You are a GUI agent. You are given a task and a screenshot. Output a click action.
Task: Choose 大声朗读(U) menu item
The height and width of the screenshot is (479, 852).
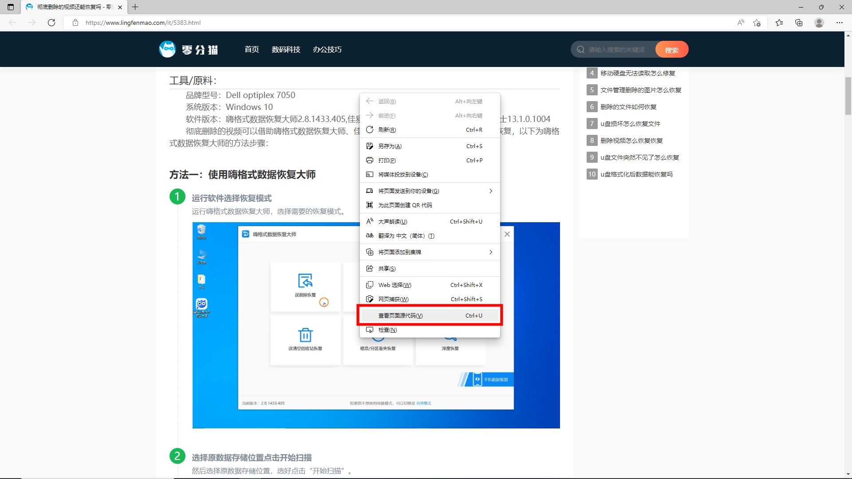[x=430, y=222]
